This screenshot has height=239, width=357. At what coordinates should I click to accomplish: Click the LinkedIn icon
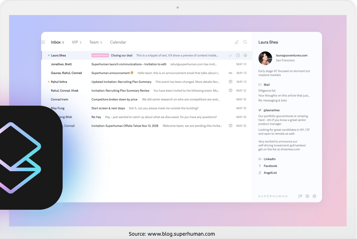[x=260, y=159]
